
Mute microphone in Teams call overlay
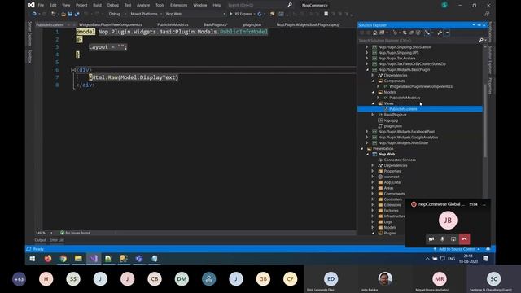[442, 239]
